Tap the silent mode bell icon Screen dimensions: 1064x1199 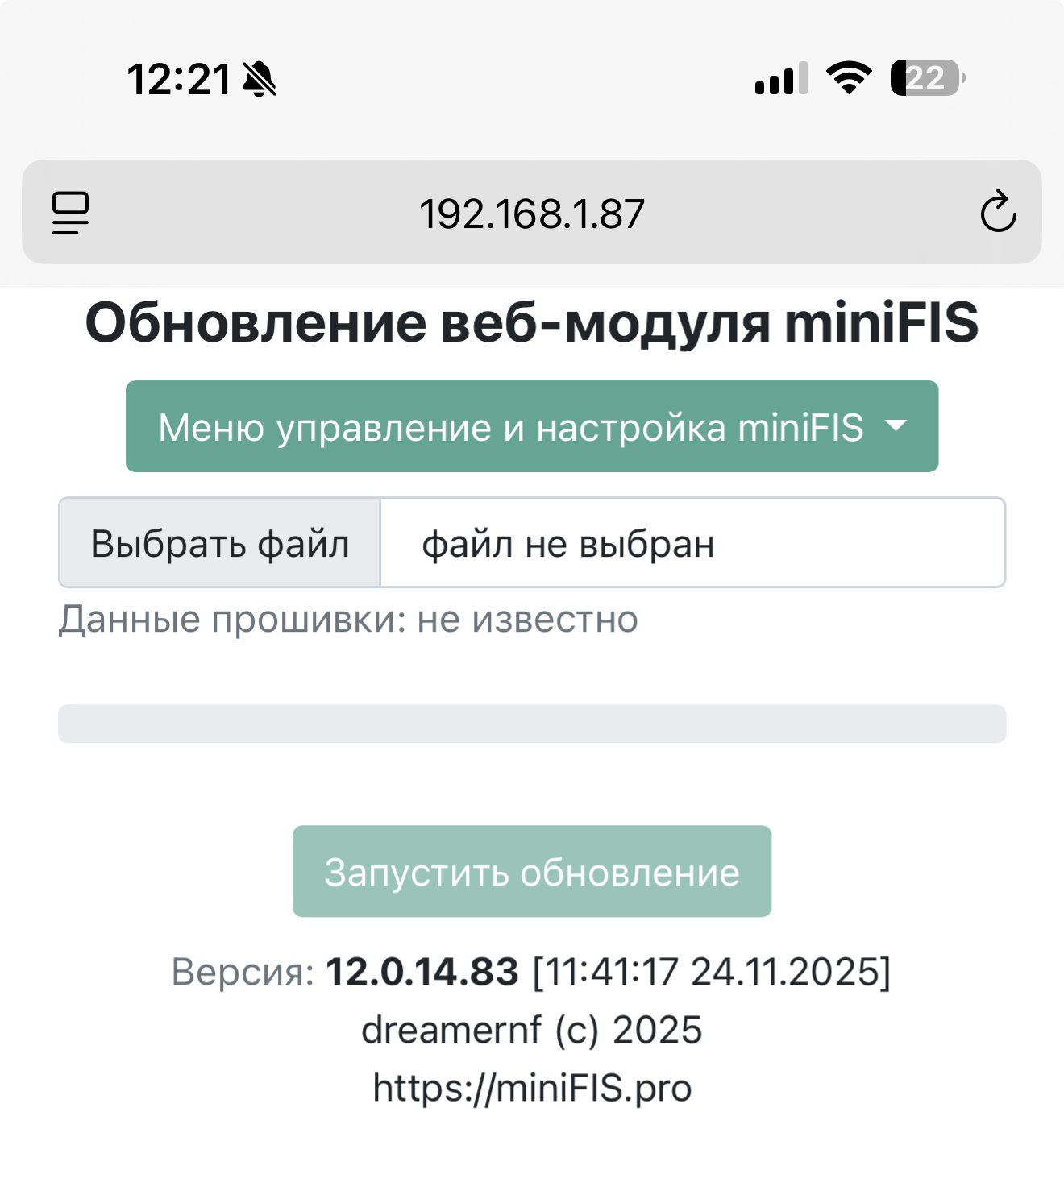tap(260, 80)
